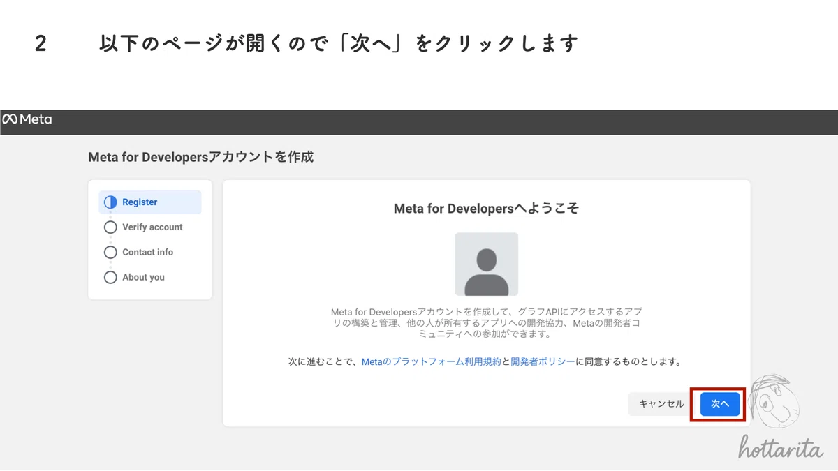Click the Meta for Developersアカウントを作成 title
Image resolution: width=838 pixels, height=471 pixels.
201,157
